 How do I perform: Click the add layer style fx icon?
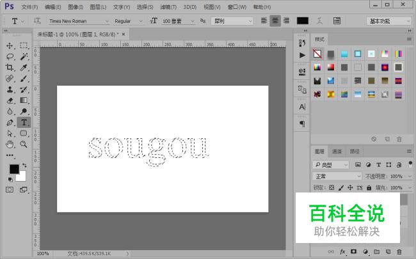coord(342,251)
